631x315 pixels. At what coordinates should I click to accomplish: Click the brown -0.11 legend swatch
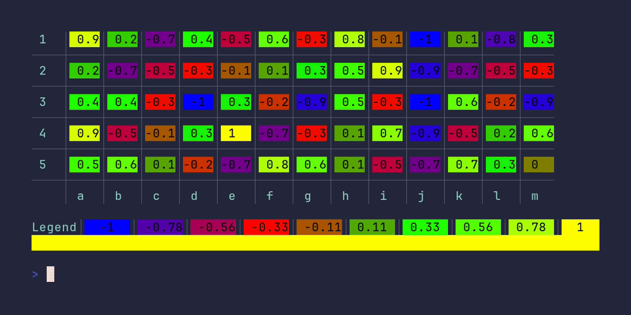pos(319,227)
